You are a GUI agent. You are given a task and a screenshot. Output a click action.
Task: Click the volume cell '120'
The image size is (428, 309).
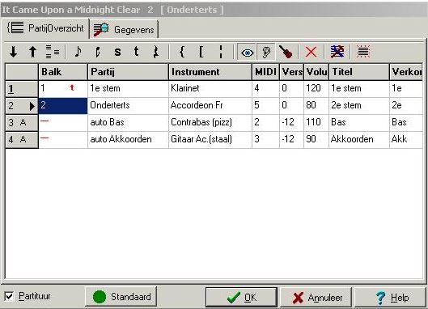[316, 89]
